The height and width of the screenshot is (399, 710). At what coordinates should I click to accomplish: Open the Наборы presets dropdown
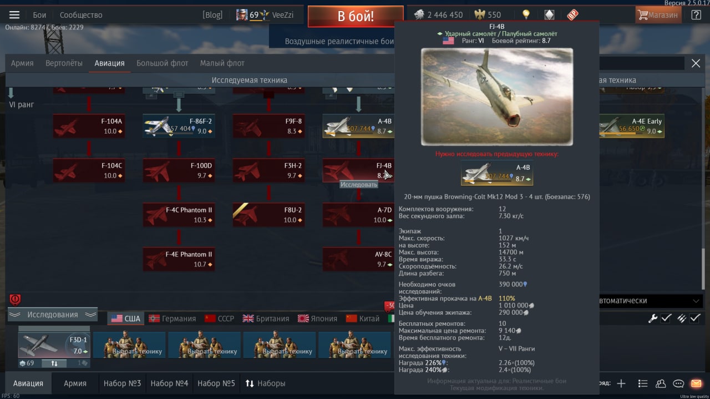point(265,383)
